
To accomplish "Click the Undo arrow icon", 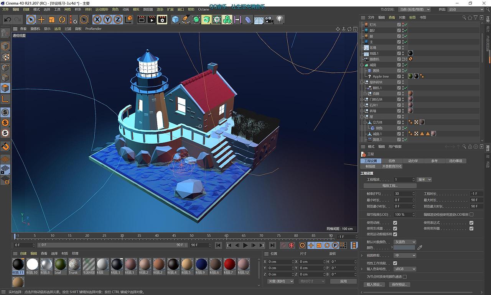I will click(x=7, y=20).
